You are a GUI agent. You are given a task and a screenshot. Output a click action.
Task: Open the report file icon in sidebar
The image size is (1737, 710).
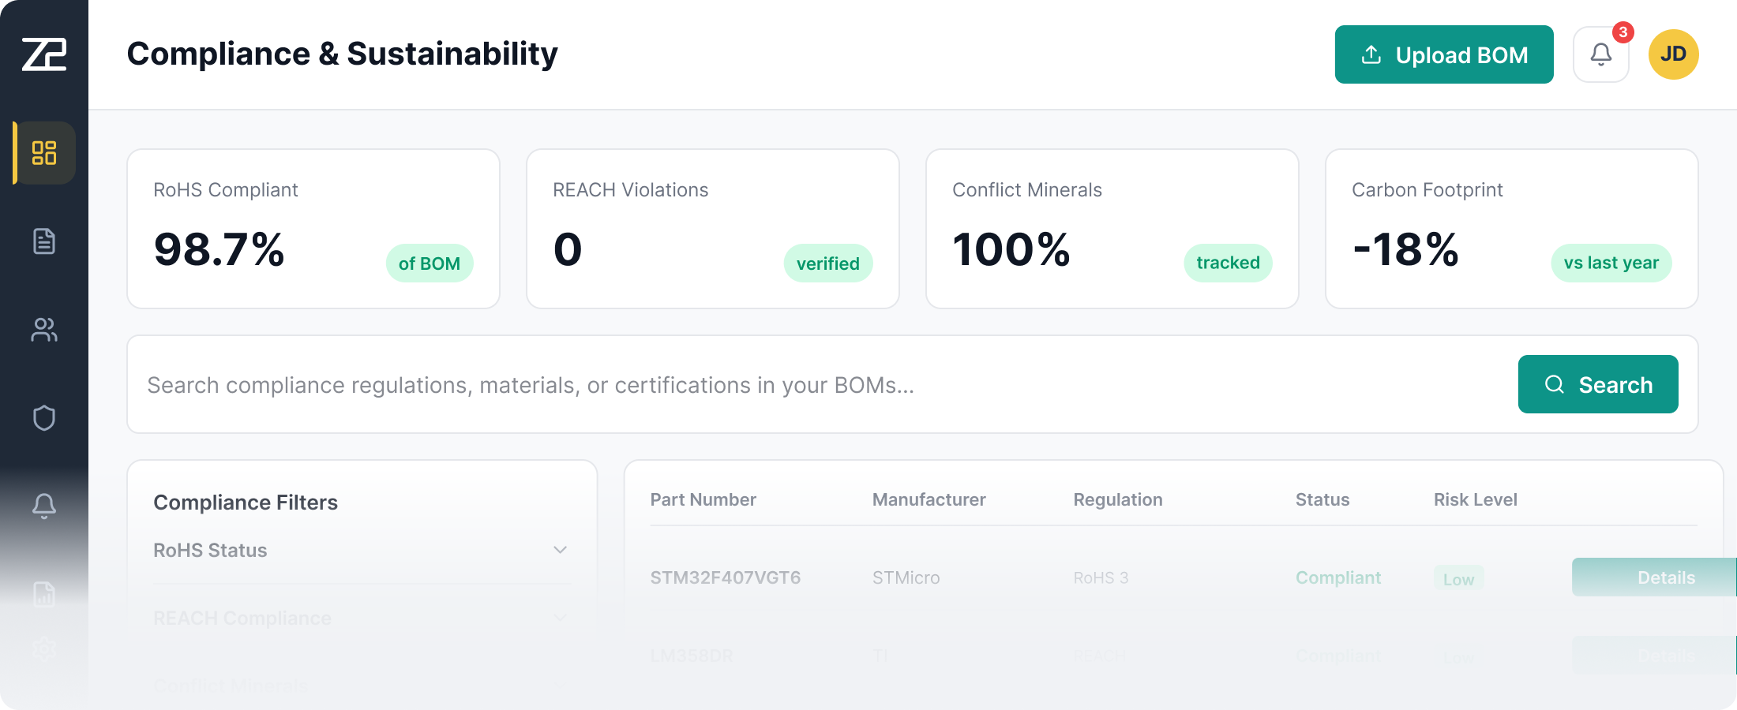[44, 593]
